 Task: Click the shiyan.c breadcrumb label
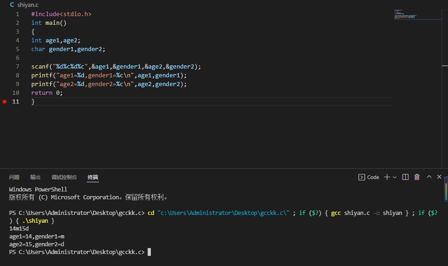28,5
